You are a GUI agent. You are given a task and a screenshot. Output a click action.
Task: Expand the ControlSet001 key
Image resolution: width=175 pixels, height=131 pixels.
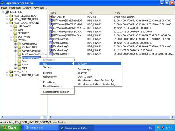click(15, 44)
